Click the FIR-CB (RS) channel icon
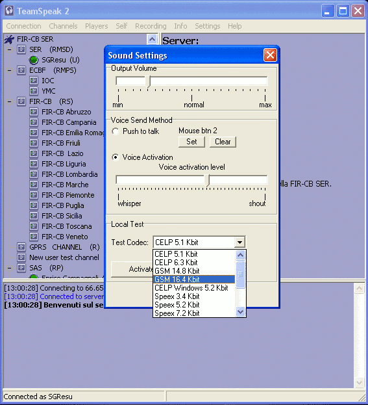Viewport: 368px width, 405px height. tap(21, 101)
